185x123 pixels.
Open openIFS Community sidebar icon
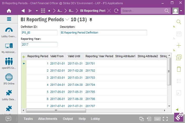(x=9, y=62)
